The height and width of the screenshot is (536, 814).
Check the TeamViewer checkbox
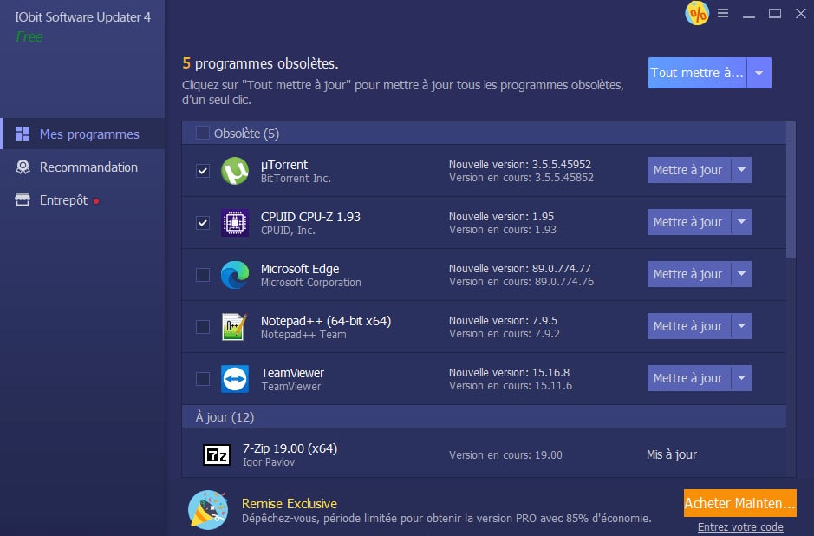203,379
